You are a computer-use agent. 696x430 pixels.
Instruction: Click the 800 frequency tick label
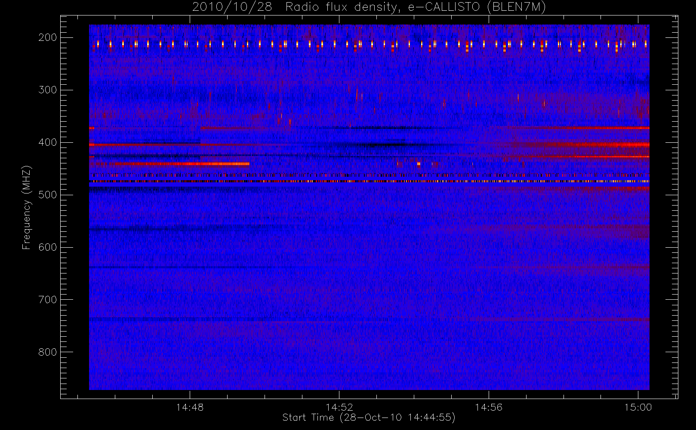click(x=47, y=352)
